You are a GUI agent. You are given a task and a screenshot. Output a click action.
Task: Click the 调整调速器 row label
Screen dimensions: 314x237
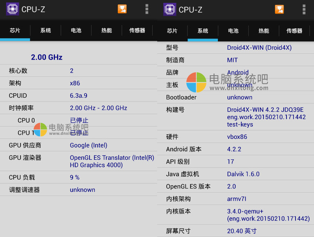pyautogui.click(x=24, y=190)
